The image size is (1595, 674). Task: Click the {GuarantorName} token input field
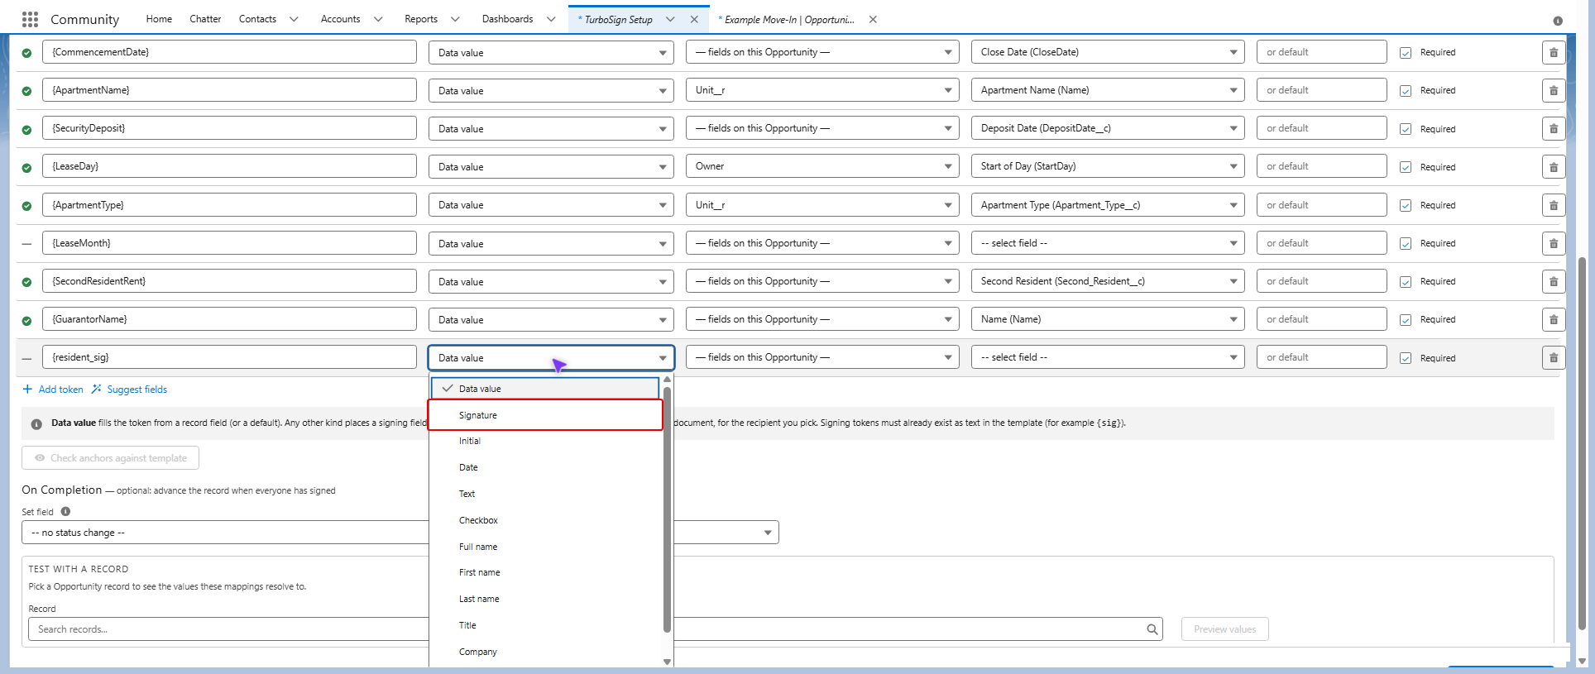[229, 319]
